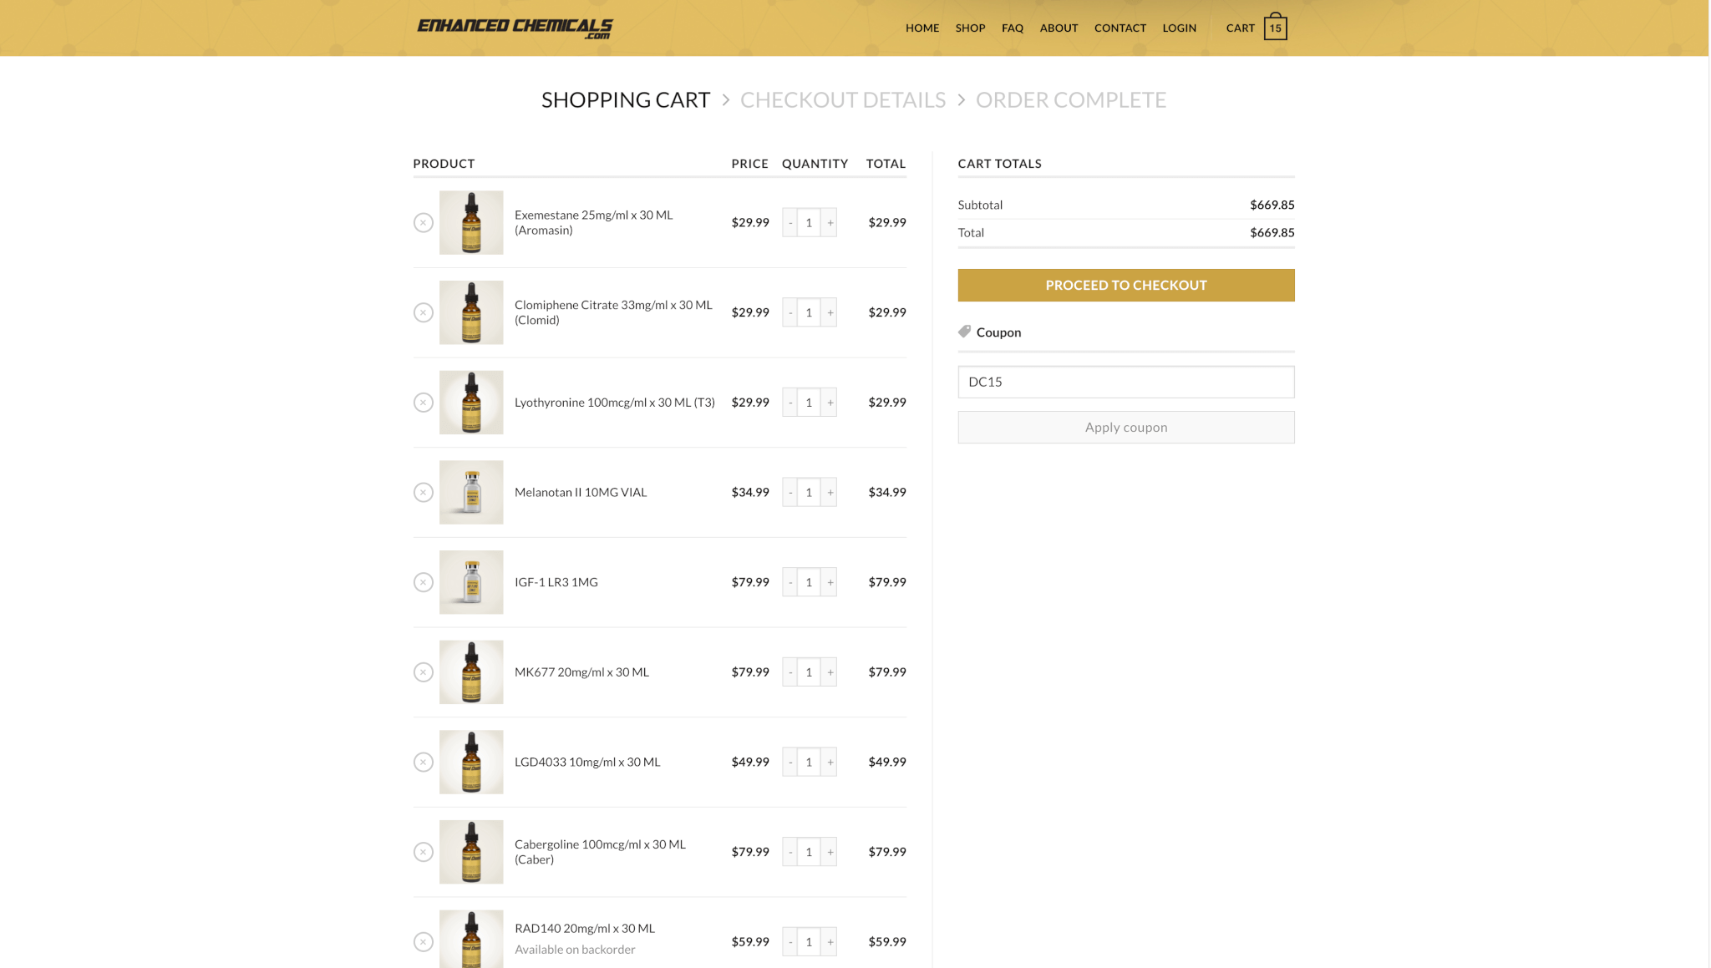Open the FAQ page
This screenshot has width=1711, height=968.
[1013, 28]
